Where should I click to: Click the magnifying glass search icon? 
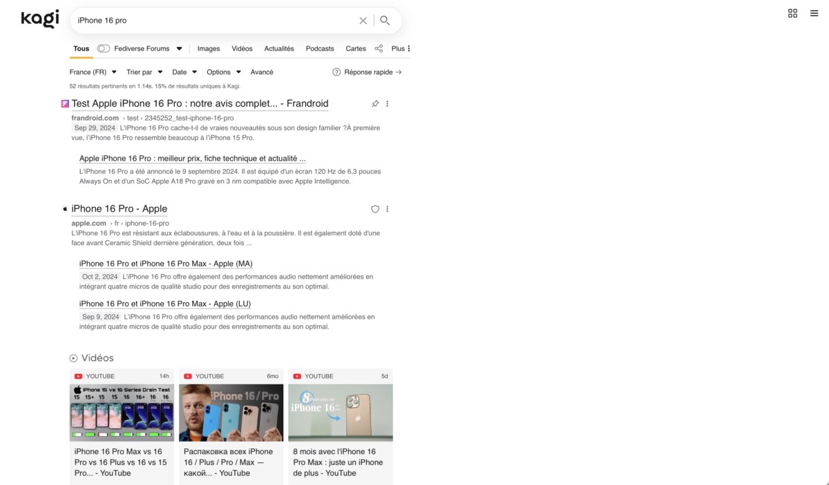click(385, 21)
